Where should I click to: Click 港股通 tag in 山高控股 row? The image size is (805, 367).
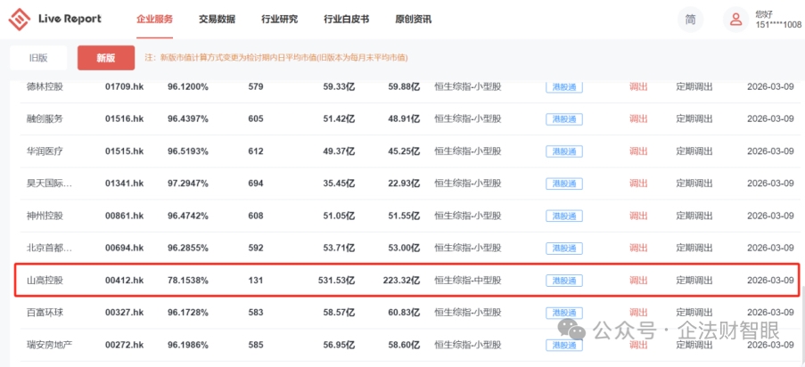(x=564, y=281)
